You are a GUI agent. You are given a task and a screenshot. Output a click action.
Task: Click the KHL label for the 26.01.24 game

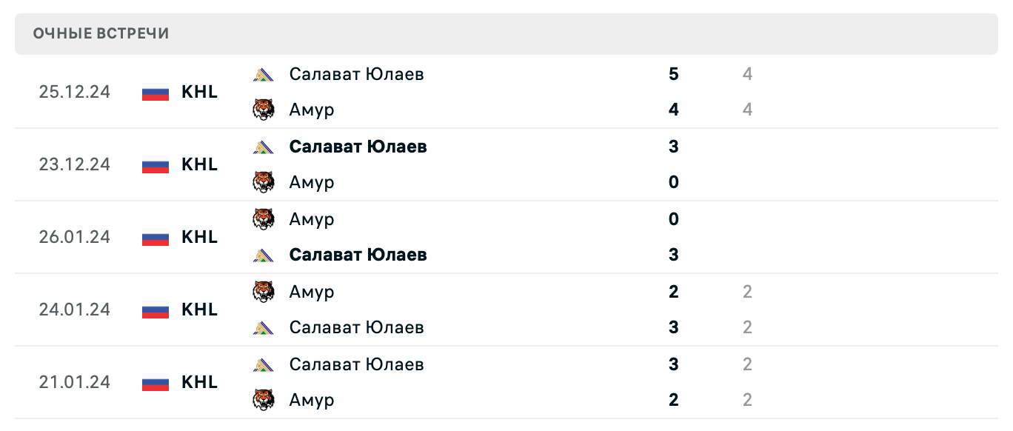tap(199, 237)
